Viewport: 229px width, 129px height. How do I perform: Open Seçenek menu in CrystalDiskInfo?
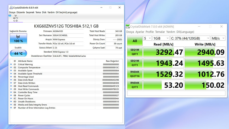tap(30, 12)
